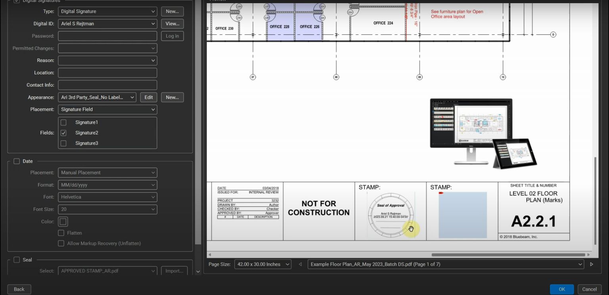Click the next page arrow
Image resolution: width=609 pixels, height=295 pixels.
tap(592, 264)
